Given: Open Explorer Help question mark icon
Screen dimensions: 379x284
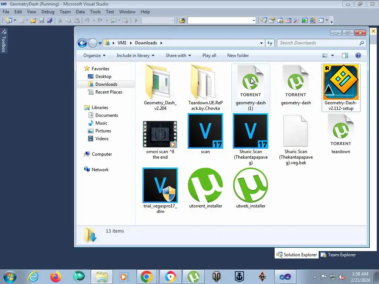Looking at the screenshot, I should click(358, 55).
